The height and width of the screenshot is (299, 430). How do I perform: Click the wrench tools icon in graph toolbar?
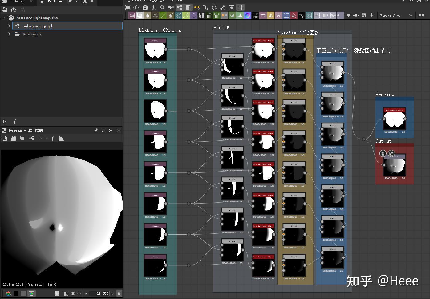pos(223,7)
